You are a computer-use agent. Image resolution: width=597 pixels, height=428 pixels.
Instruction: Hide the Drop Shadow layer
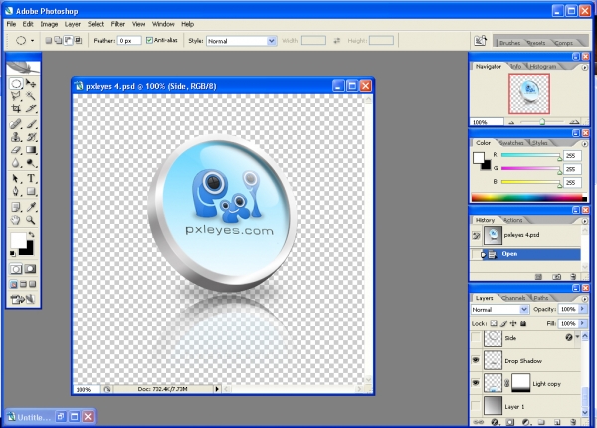click(x=476, y=360)
